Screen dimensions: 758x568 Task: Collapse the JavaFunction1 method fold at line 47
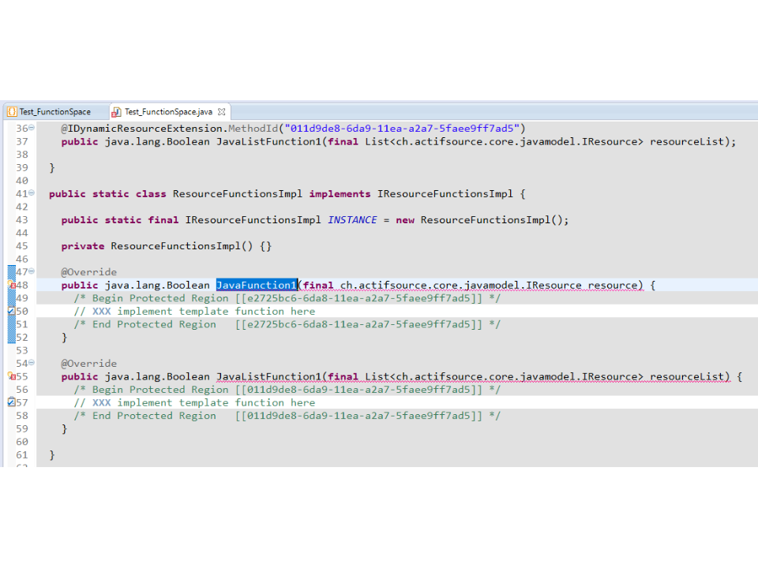(32, 271)
